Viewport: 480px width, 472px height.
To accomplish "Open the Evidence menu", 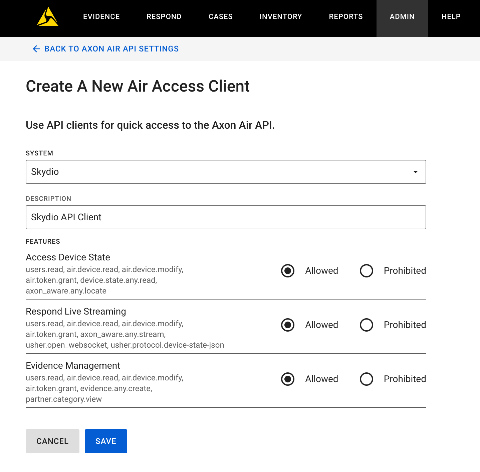I will tap(101, 17).
